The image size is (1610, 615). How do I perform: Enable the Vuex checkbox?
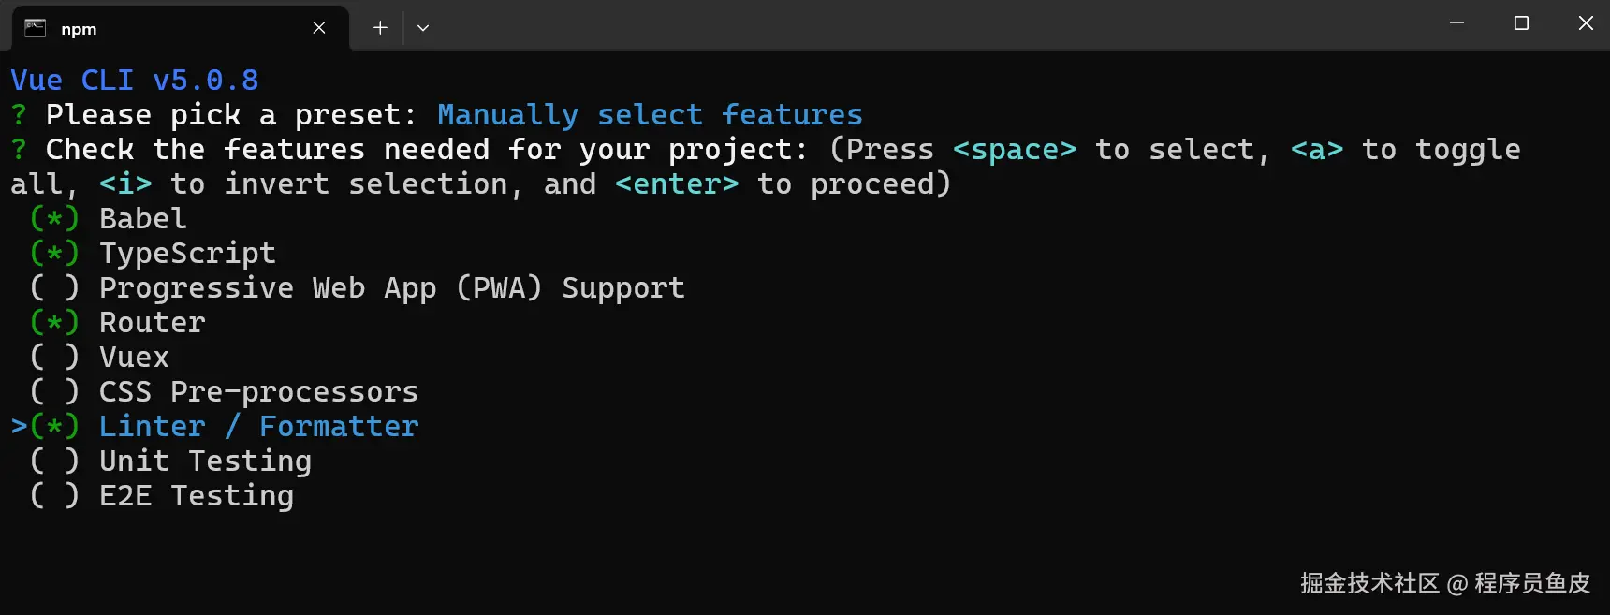click(54, 358)
